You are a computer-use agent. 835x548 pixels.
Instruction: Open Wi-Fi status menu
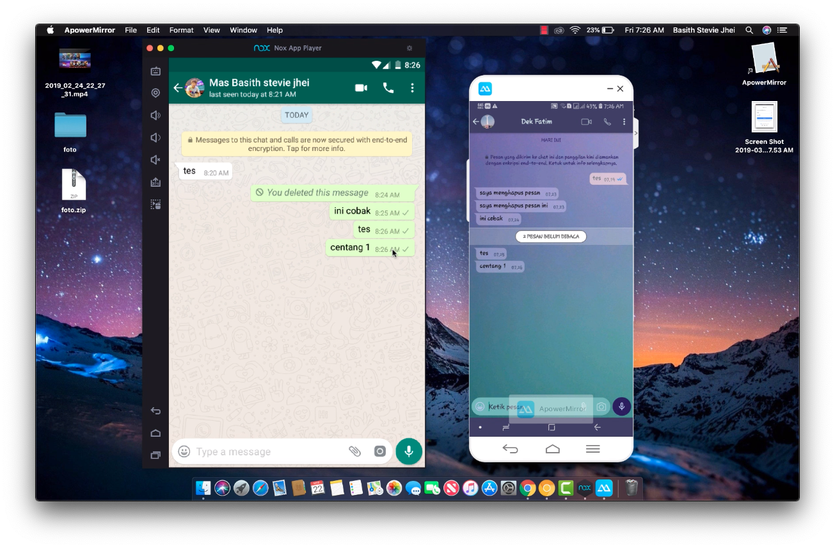tap(575, 30)
